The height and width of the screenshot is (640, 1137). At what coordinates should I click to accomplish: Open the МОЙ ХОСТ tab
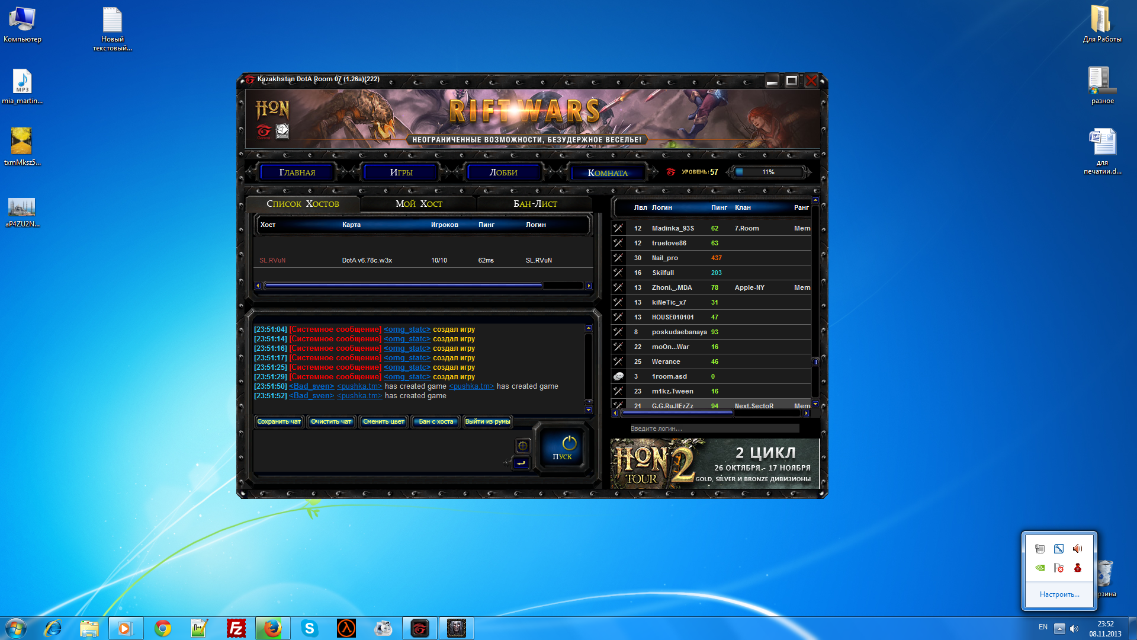419,204
